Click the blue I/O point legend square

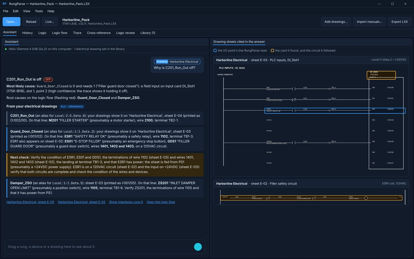[215, 51]
